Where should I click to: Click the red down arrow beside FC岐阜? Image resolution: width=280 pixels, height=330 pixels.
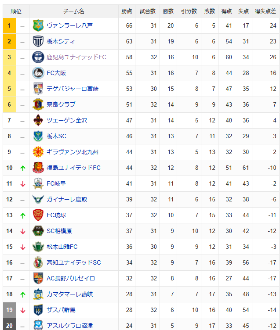click(22, 184)
